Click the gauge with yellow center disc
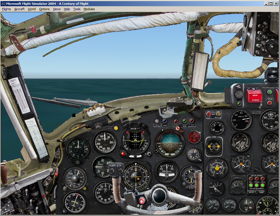The height and width of the screenshot is (216, 280). (217, 168)
